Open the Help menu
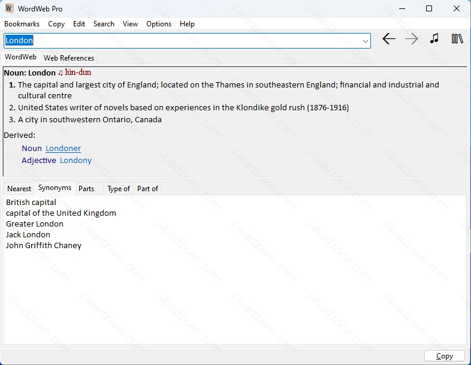The height and width of the screenshot is (365, 471). pyautogui.click(x=187, y=24)
